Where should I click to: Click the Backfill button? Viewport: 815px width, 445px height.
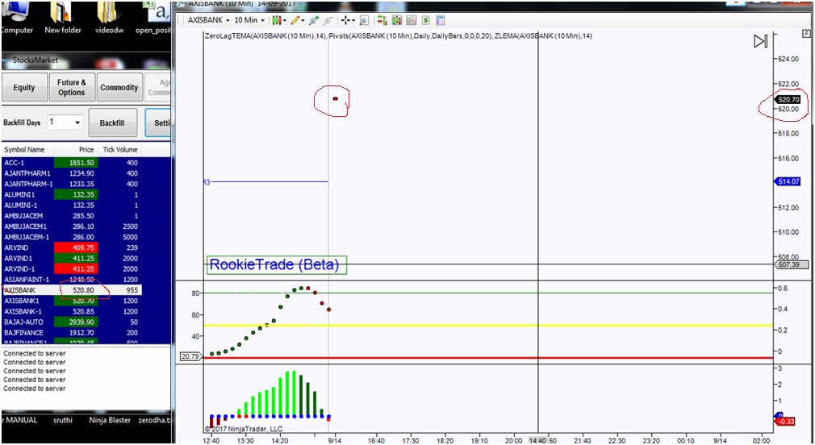[x=112, y=123]
